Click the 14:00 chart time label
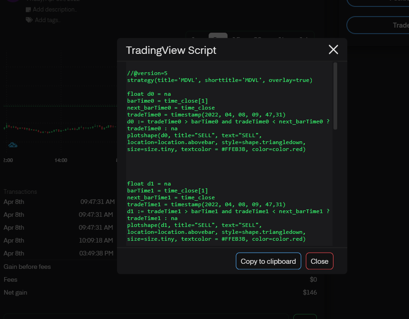 61,160
